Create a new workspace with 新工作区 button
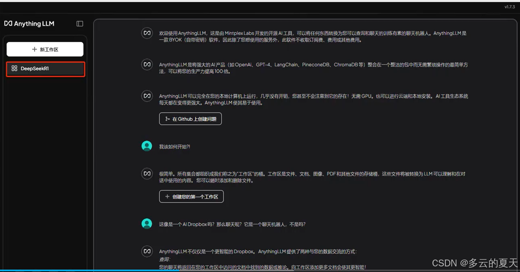The image size is (520, 272). click(45, 49)
